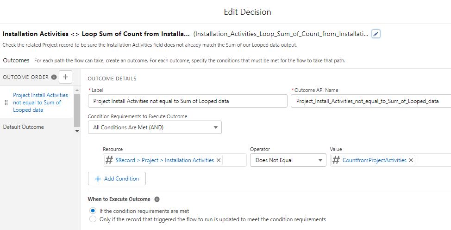Select 'If the condition requirements are met' option
This screenshot has height=230, width=451.
point(93,211)
